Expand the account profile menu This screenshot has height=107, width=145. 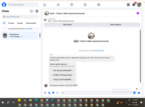(x=139, y=5)
